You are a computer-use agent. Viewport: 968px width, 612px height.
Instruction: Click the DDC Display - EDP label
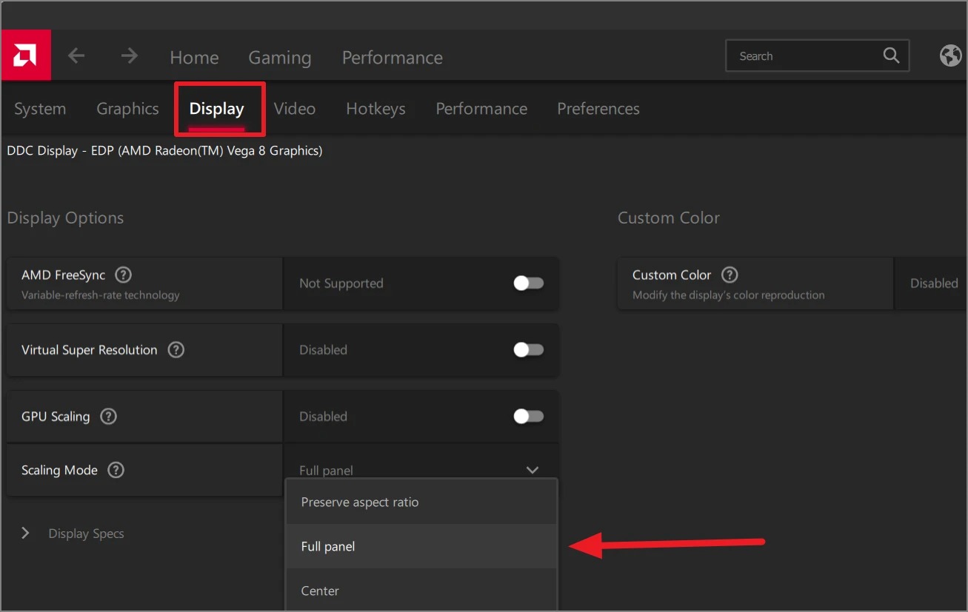tap(164, 151)
